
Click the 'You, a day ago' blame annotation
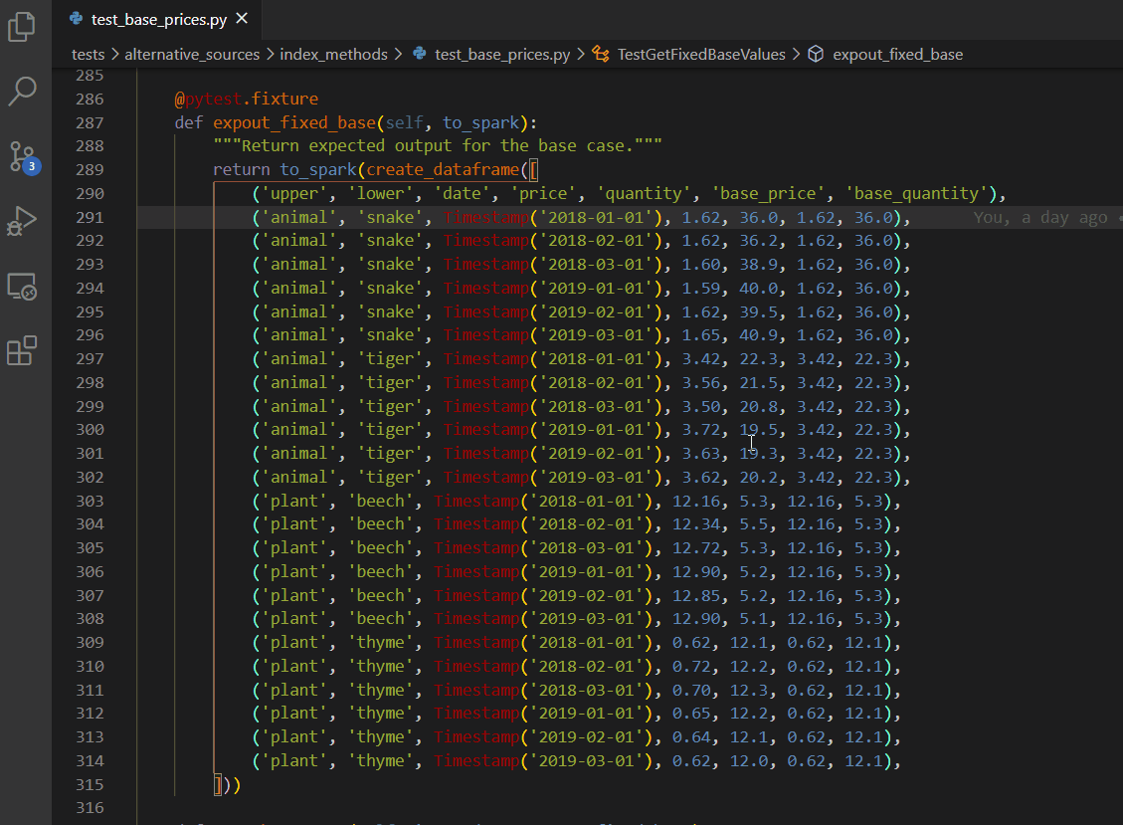[1039, 217]
